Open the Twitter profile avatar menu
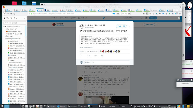The height and width of the screenshot is (108, 193). [x=146, y=18]
